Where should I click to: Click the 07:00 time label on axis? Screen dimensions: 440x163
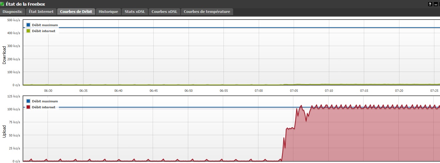pos(259,90)
